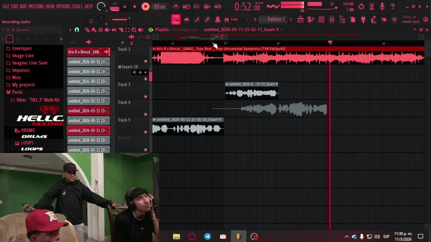Click the one-click audio recording microphone
The image size is (431, 242).
[382, 6]
